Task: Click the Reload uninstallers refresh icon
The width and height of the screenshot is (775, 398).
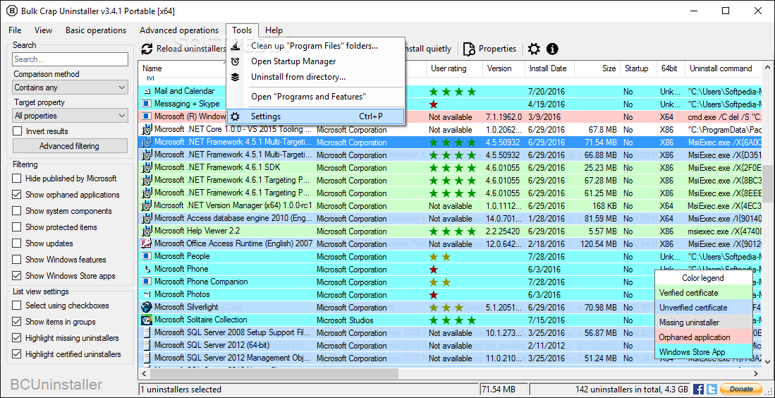Action: pos(147,49)
